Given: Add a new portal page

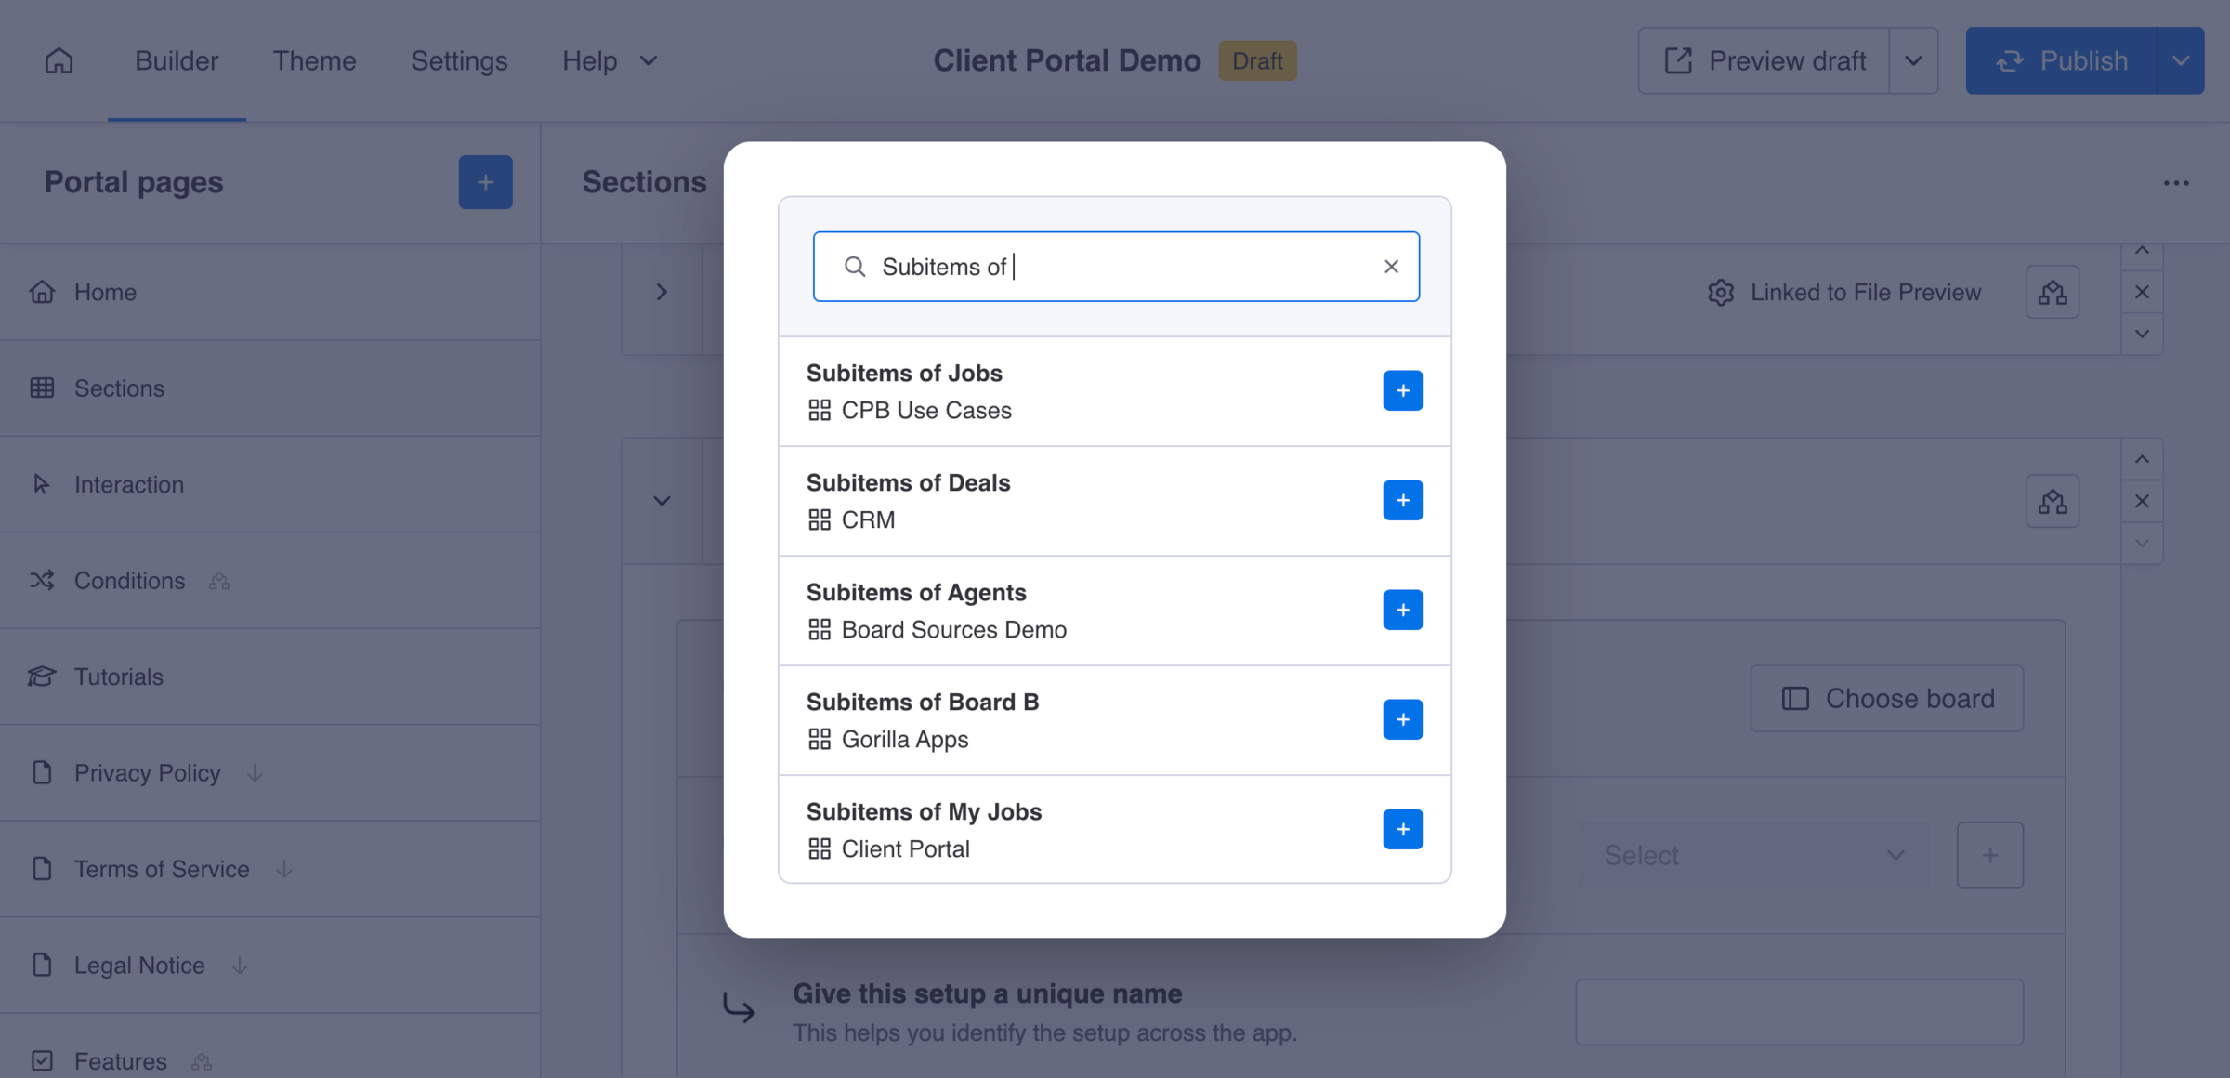Looking at the screenshot, I should pos(485,182).
